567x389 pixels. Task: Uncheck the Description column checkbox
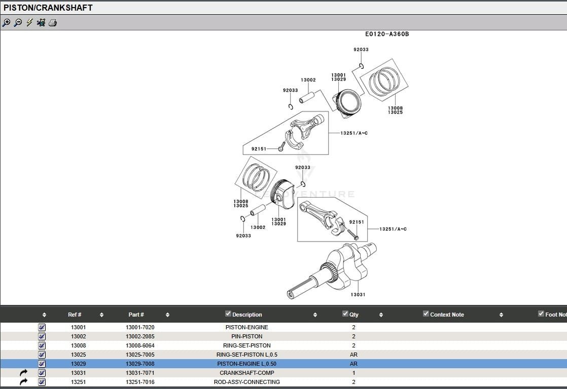pos(228,314)
